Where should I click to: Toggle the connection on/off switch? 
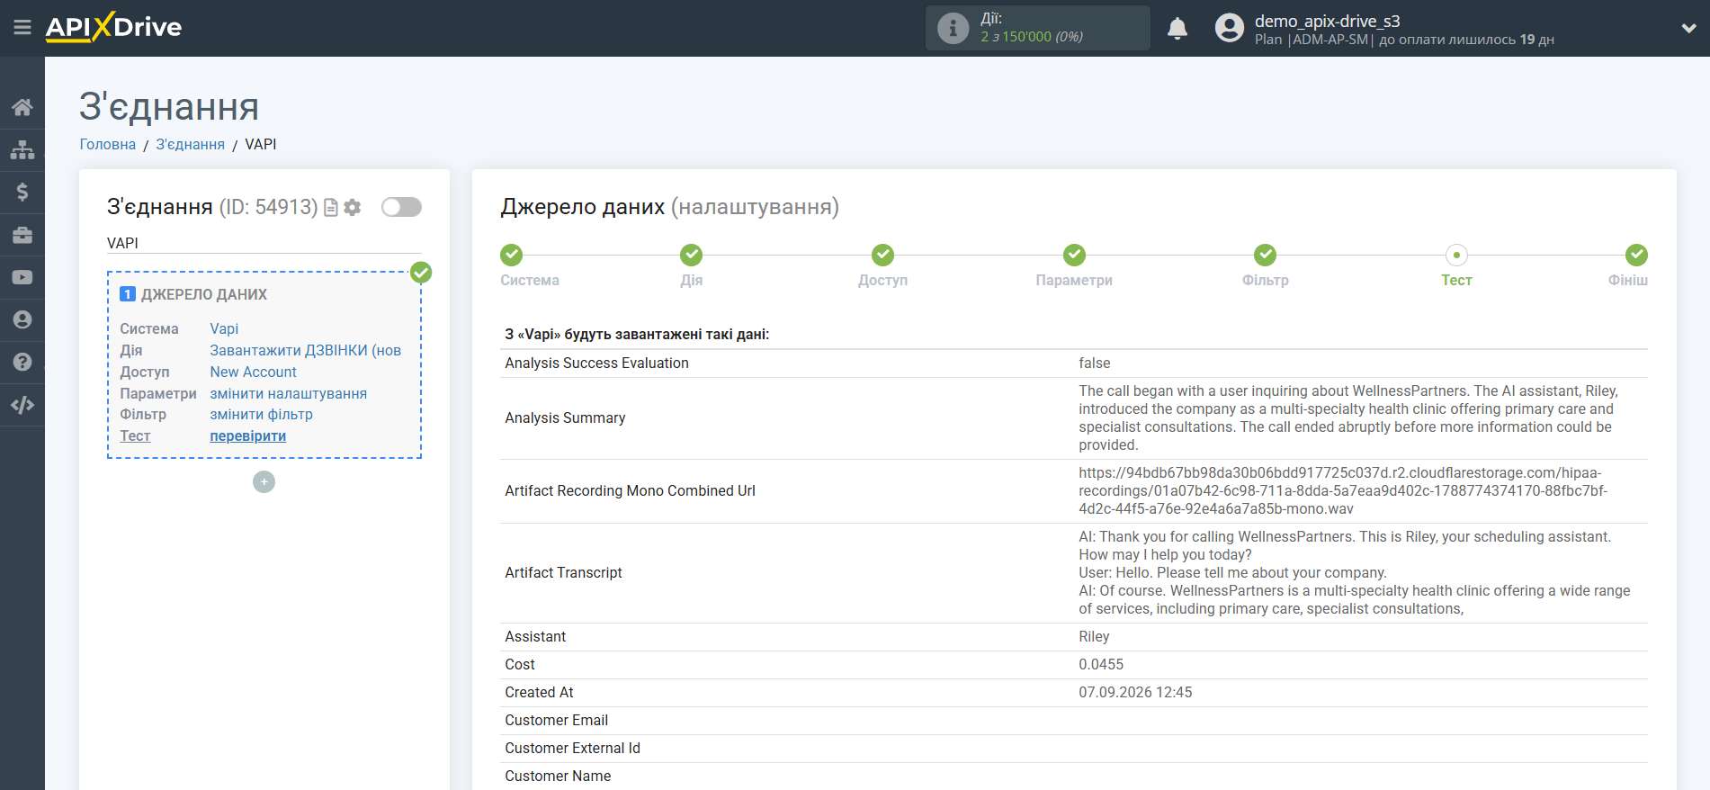(401, 207)
